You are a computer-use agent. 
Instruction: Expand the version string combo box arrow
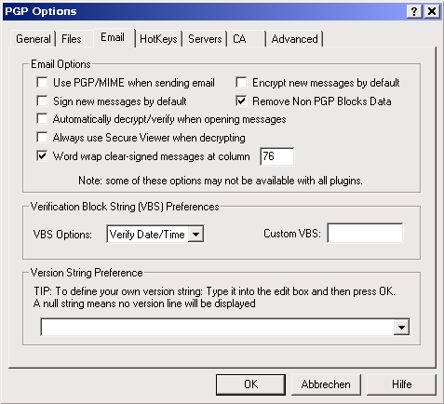(401, 327)
